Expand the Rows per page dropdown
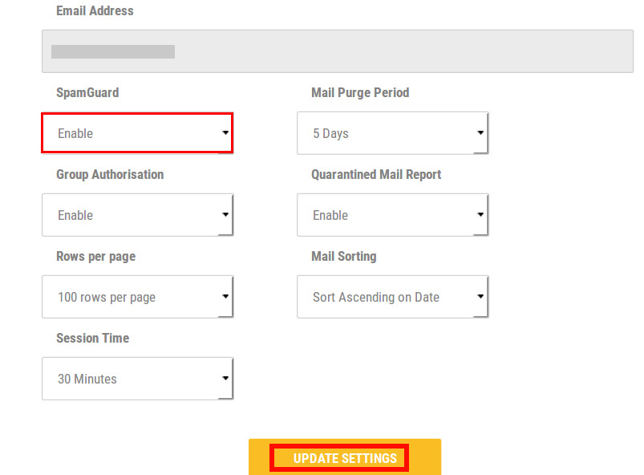 138,297
